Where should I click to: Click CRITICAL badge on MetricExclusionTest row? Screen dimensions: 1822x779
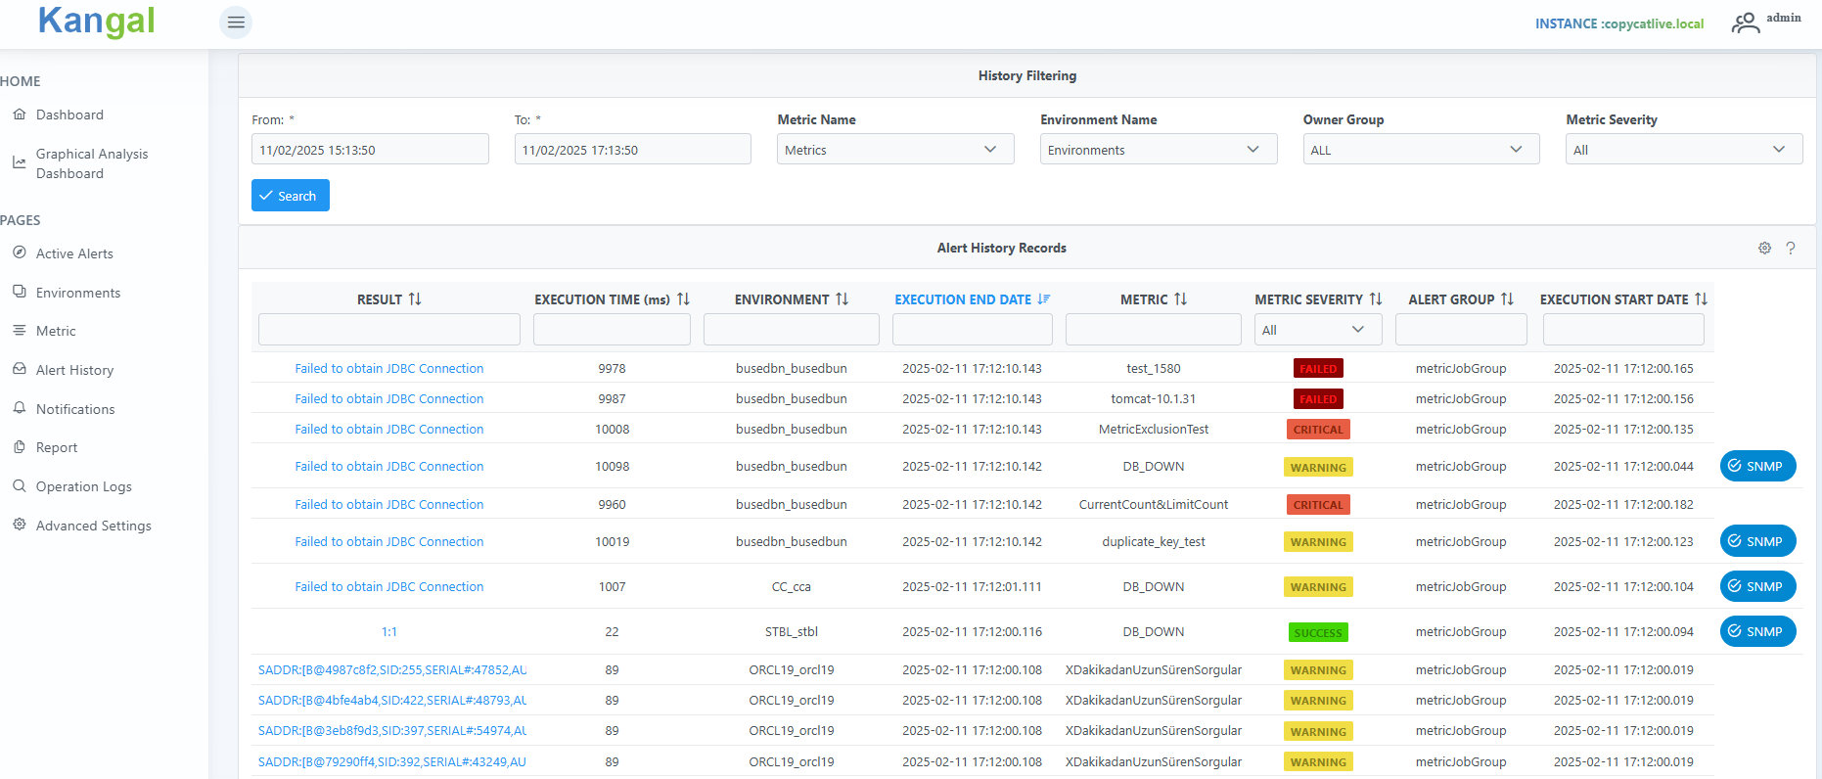(x=1318, y=429)
